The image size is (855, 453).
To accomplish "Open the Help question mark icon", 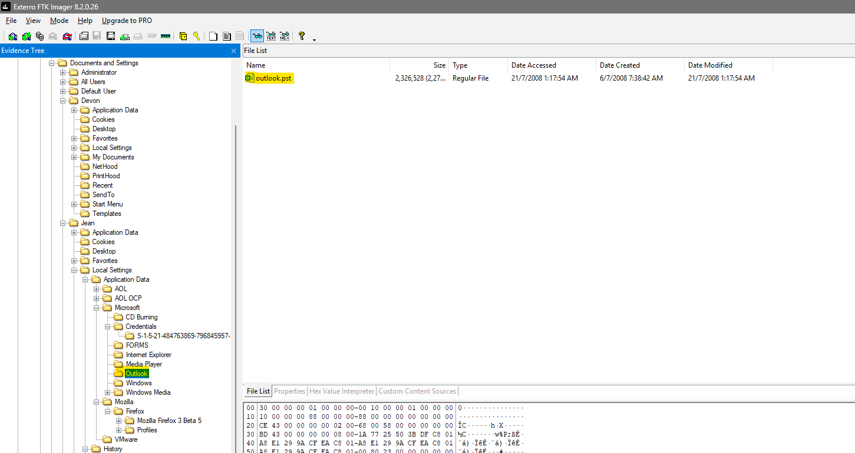I will pos(302,36).
